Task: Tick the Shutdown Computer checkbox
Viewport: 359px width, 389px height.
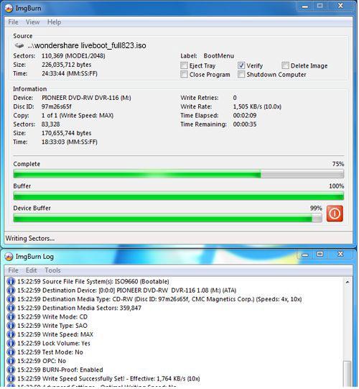Action: click(x=241, y=75)
